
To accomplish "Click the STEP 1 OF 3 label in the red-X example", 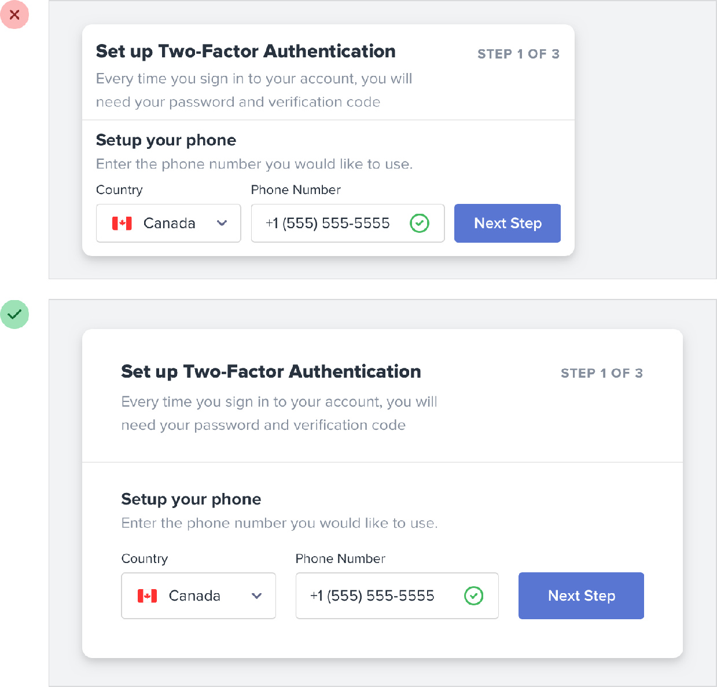I will coord(518,54).
